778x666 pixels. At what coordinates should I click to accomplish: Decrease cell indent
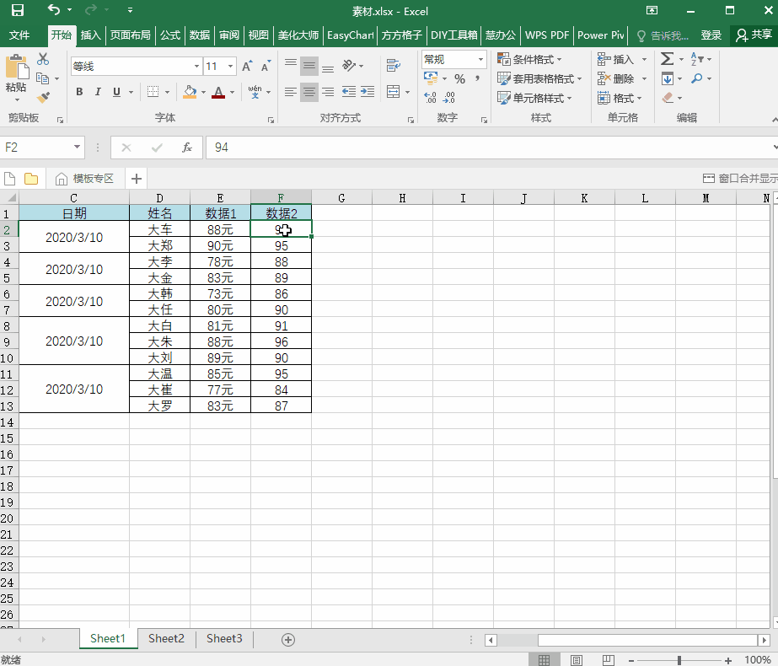(349, 92)
